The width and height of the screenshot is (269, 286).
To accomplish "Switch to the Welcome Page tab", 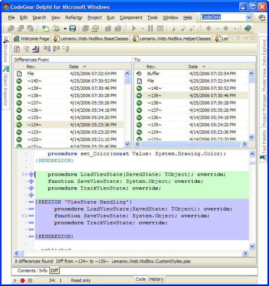I will tap(32, 39).
